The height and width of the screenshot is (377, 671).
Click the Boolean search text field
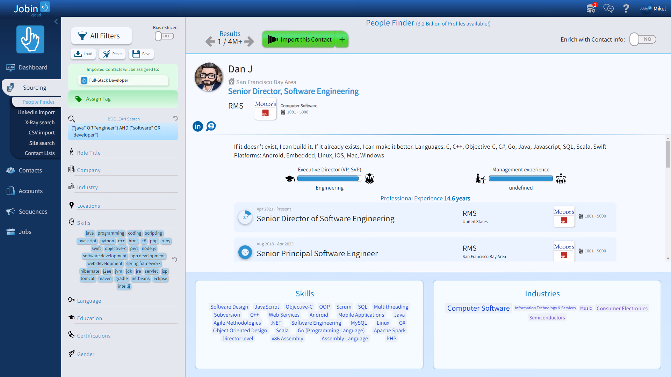tap(123, 132)
